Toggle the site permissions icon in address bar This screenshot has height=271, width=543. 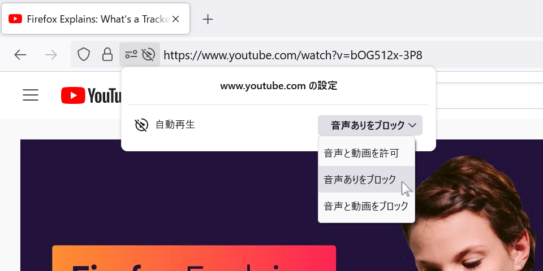[x=131, y=55]
